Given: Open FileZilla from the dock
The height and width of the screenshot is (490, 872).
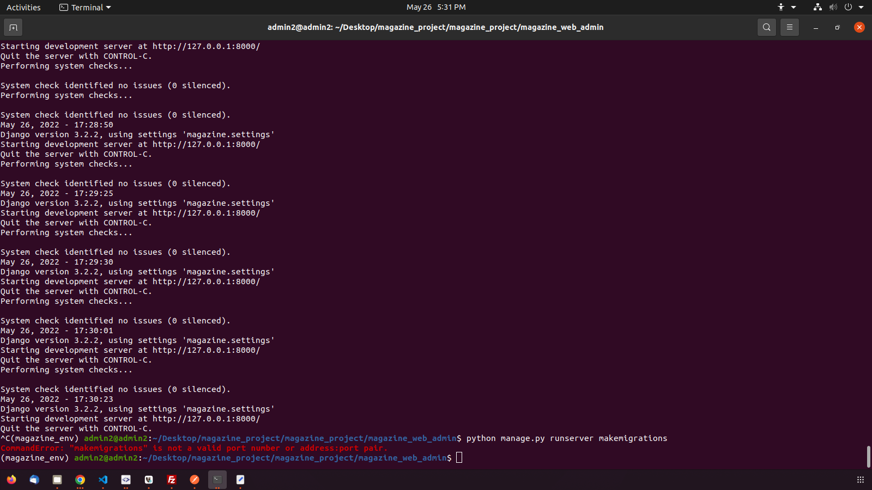Looking at the screenshot, I should point(172,480).
